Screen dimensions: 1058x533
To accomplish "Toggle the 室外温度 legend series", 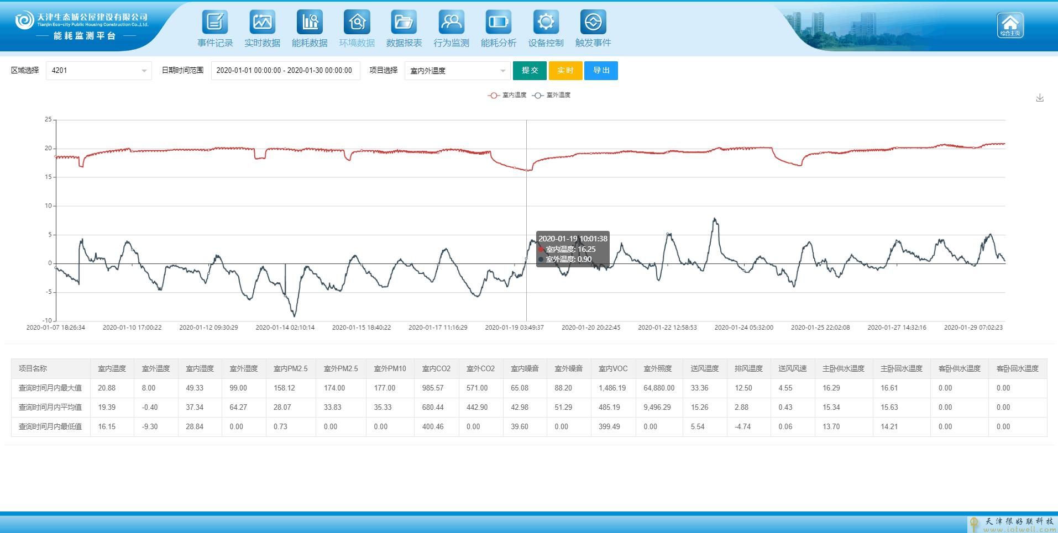I will pyautogui.click(x=552, y=95).
